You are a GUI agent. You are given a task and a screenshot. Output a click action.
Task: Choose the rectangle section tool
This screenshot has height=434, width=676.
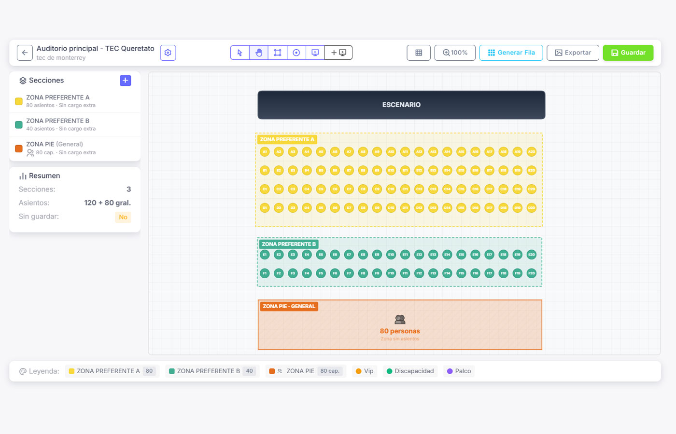click(278, 53)
